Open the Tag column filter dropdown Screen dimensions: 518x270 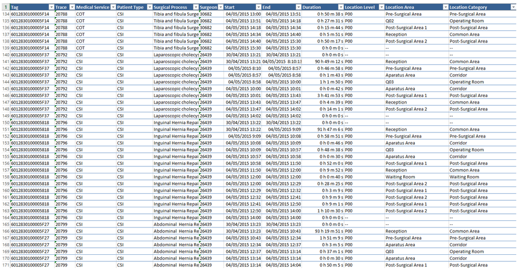(x=51, y=7)
